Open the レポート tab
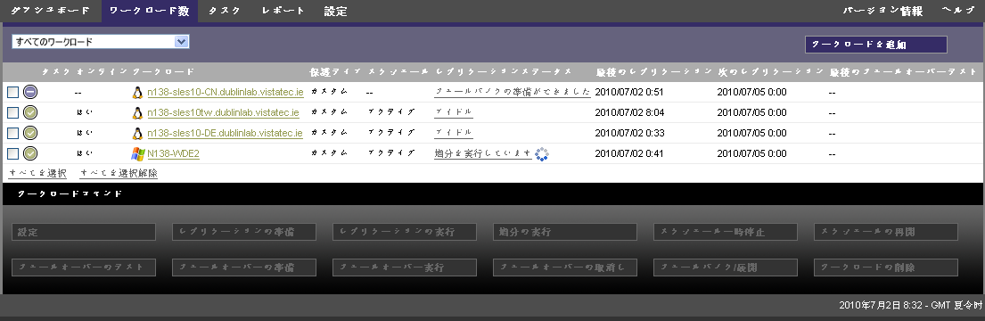The image size is (985, 321). (283, 12)
